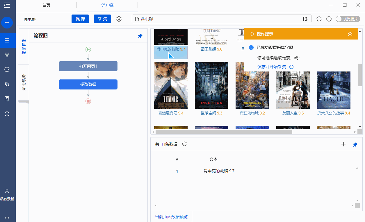Viewport: 365px width, 222px height.
Task: Click the Titanic movie poster
Action: [x=171, y=85]
